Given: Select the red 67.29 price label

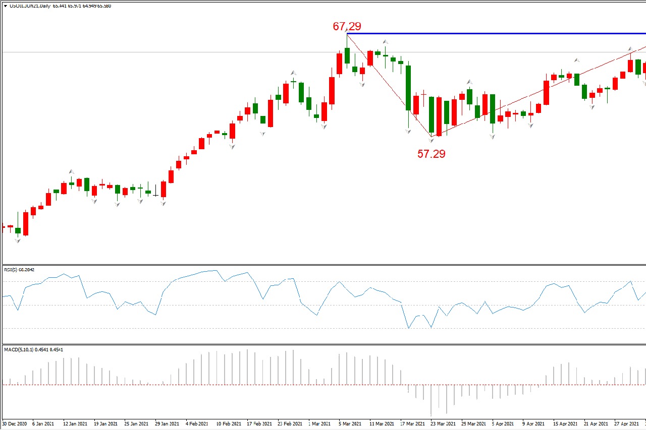Looking at the screenshot, I should (x=347, y=26).
